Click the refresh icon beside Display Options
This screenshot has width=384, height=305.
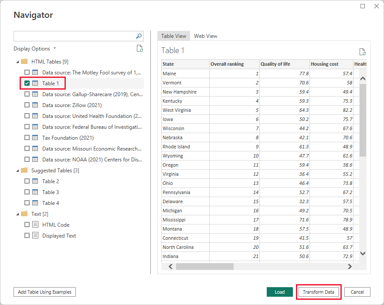point(139,49)
